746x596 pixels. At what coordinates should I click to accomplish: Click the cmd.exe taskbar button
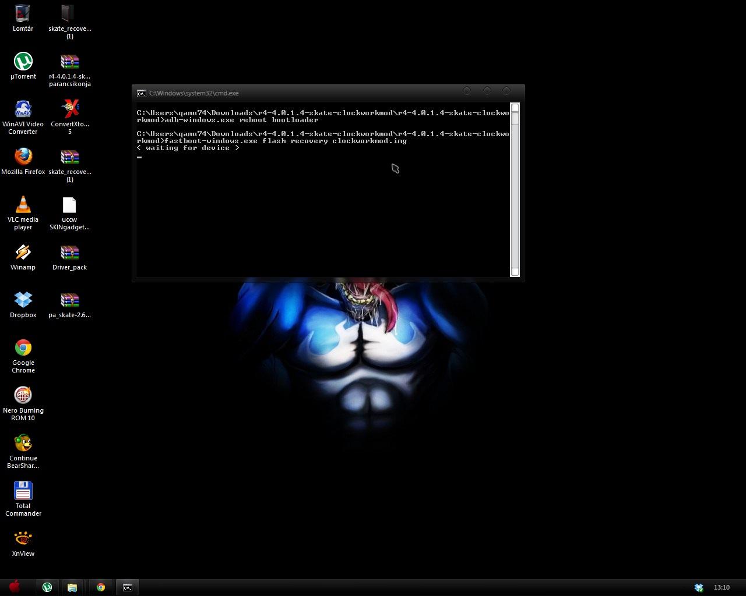point(128,587)
